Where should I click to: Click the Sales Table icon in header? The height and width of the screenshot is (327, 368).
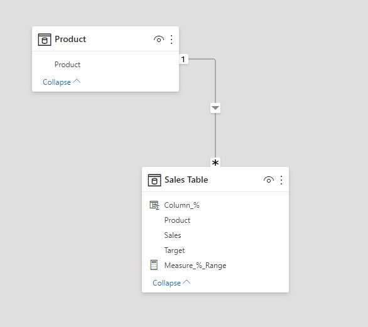tap(154, 180)
